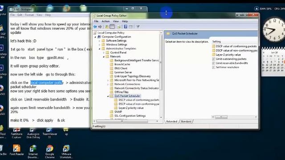This screenshot has width=285, height=160.
Task: Toggle the Show/Hide Action Pane toolbar icon
Action: pyautogui.click(x=130, y=27)
